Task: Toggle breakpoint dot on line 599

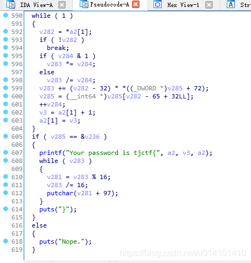Action: 6,88
